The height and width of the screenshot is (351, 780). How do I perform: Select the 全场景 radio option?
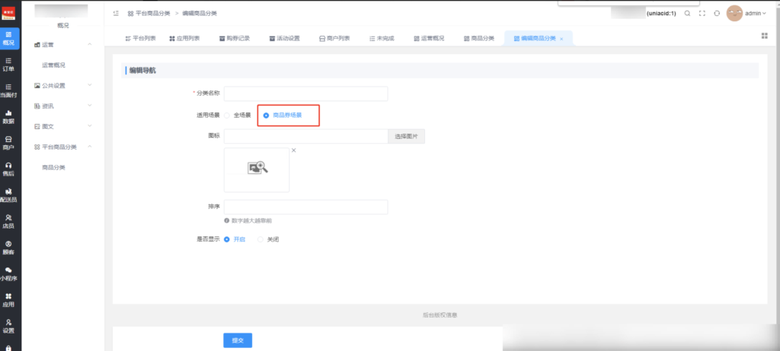[238, 115]
